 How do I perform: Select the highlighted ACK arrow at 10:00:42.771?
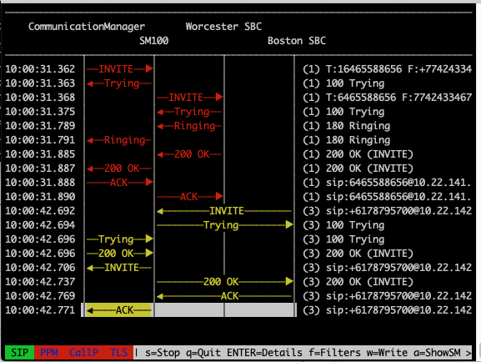[x=119, y=310]
